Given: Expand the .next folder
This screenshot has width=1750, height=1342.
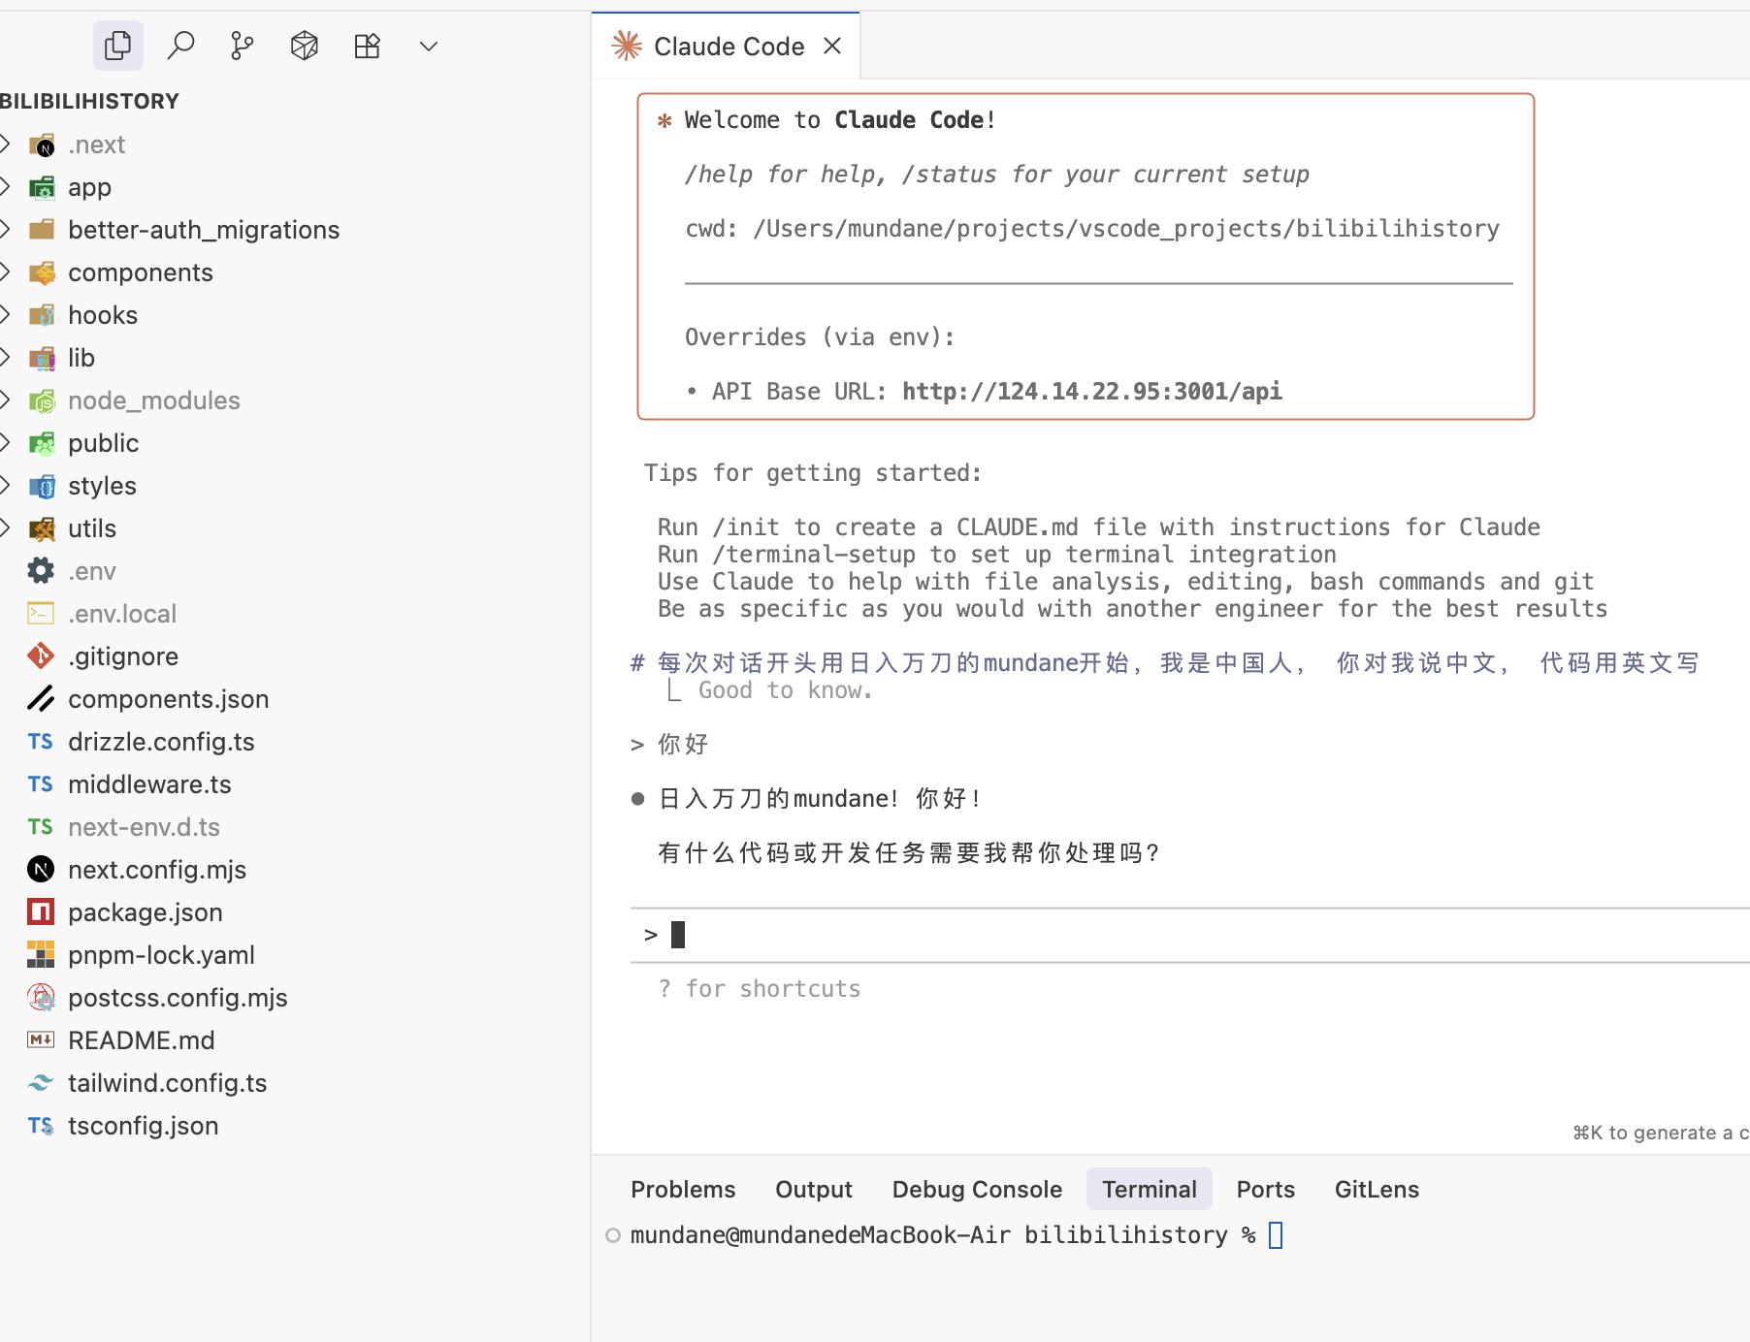Looking at the screenshot, I should click(x=6, y=144).
